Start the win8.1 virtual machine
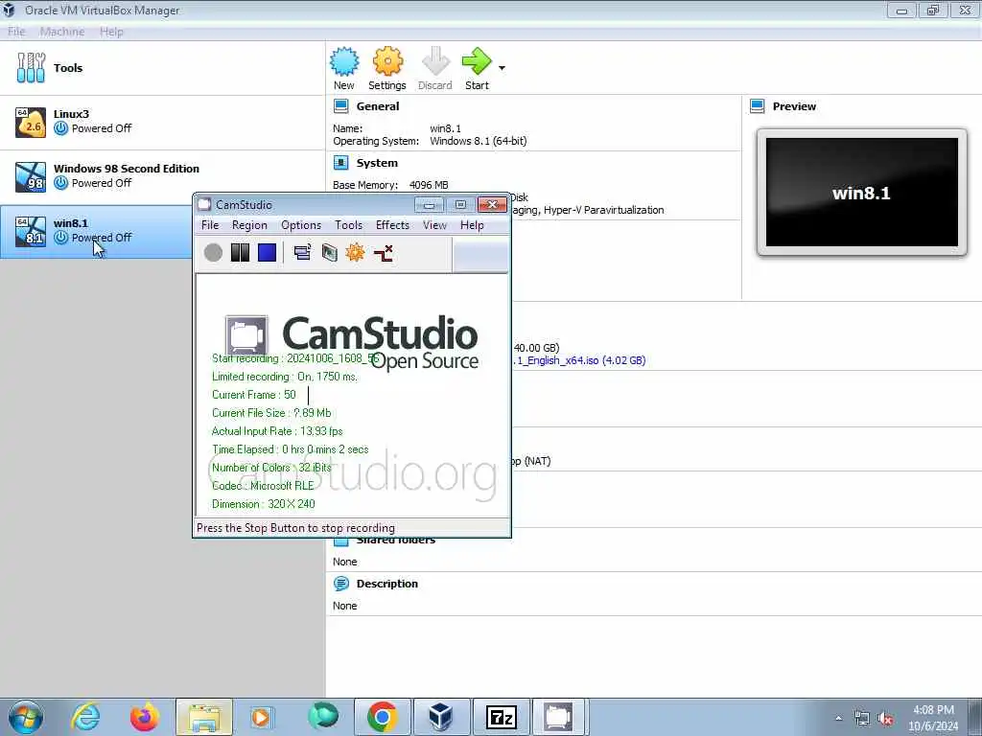The width and height of the screenshot is (982, 736). [x=477, y=68]
